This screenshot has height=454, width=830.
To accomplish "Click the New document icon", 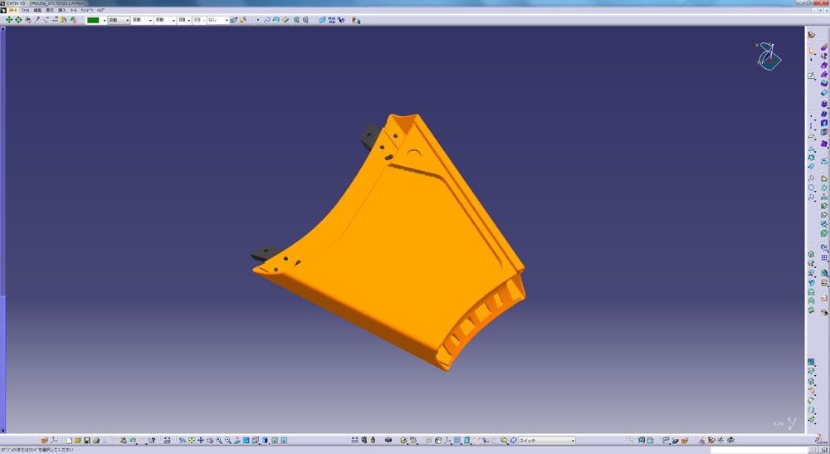I will pyautogui.click(x=68, y=440).
